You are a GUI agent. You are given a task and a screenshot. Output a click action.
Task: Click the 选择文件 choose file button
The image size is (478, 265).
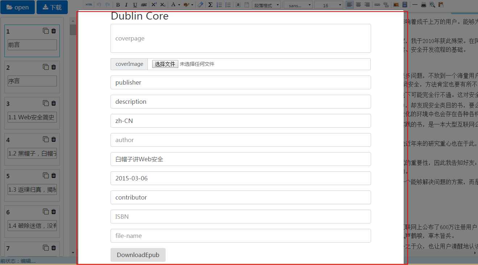point(165,64)
